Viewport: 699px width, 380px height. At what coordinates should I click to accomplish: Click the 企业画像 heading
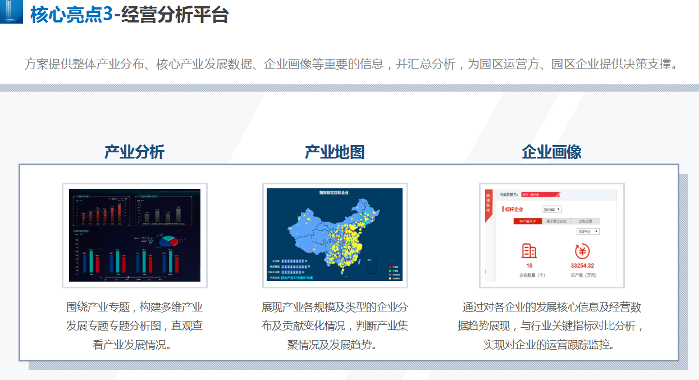coord(552,152)
